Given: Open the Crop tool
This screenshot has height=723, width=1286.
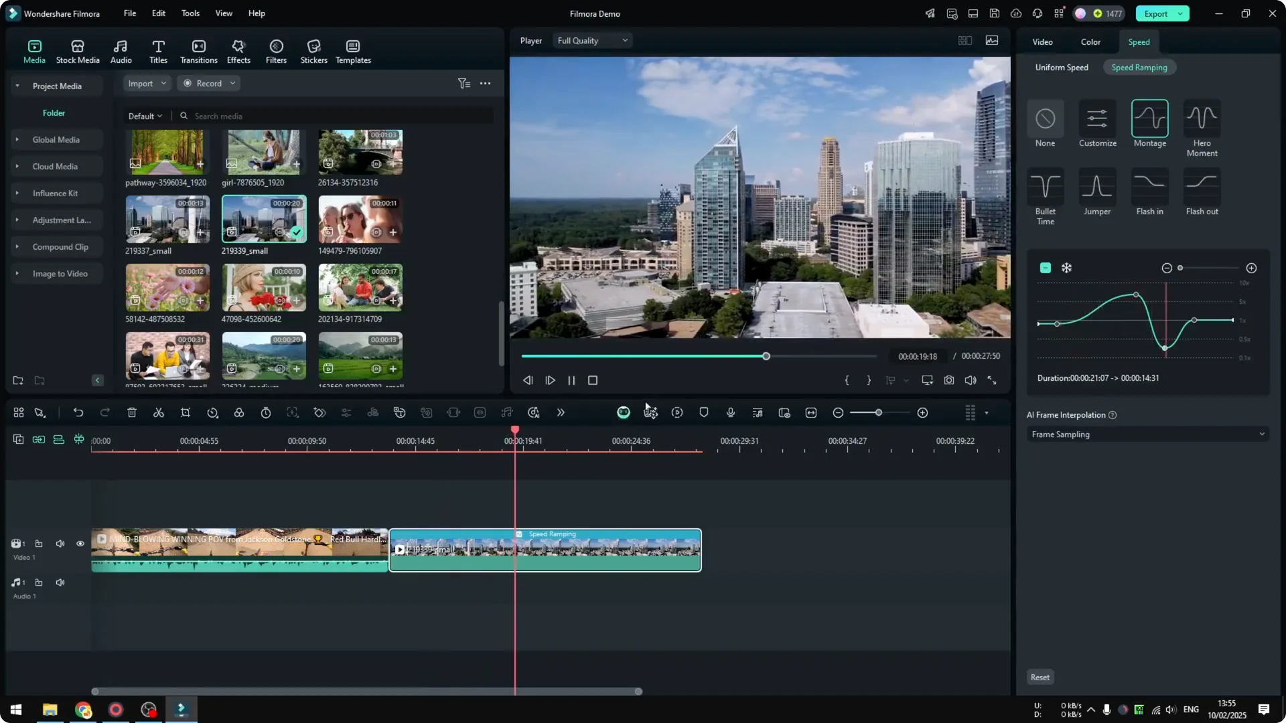Looking at the screenshot, I should point(186,412).
